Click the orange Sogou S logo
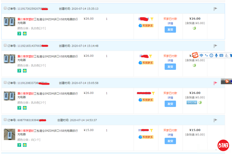232x154 pixels. point(195,55)
